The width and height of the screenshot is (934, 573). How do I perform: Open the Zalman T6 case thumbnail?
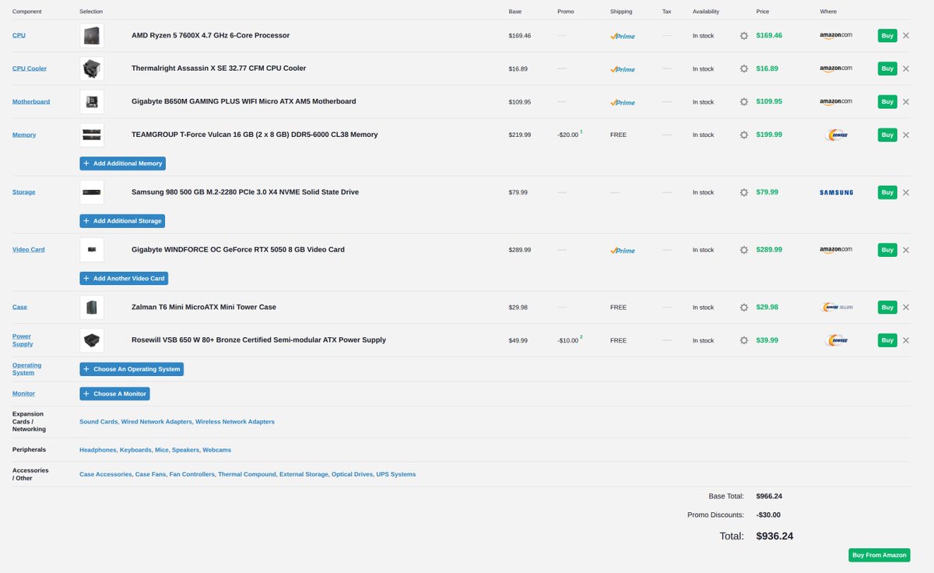92,308
